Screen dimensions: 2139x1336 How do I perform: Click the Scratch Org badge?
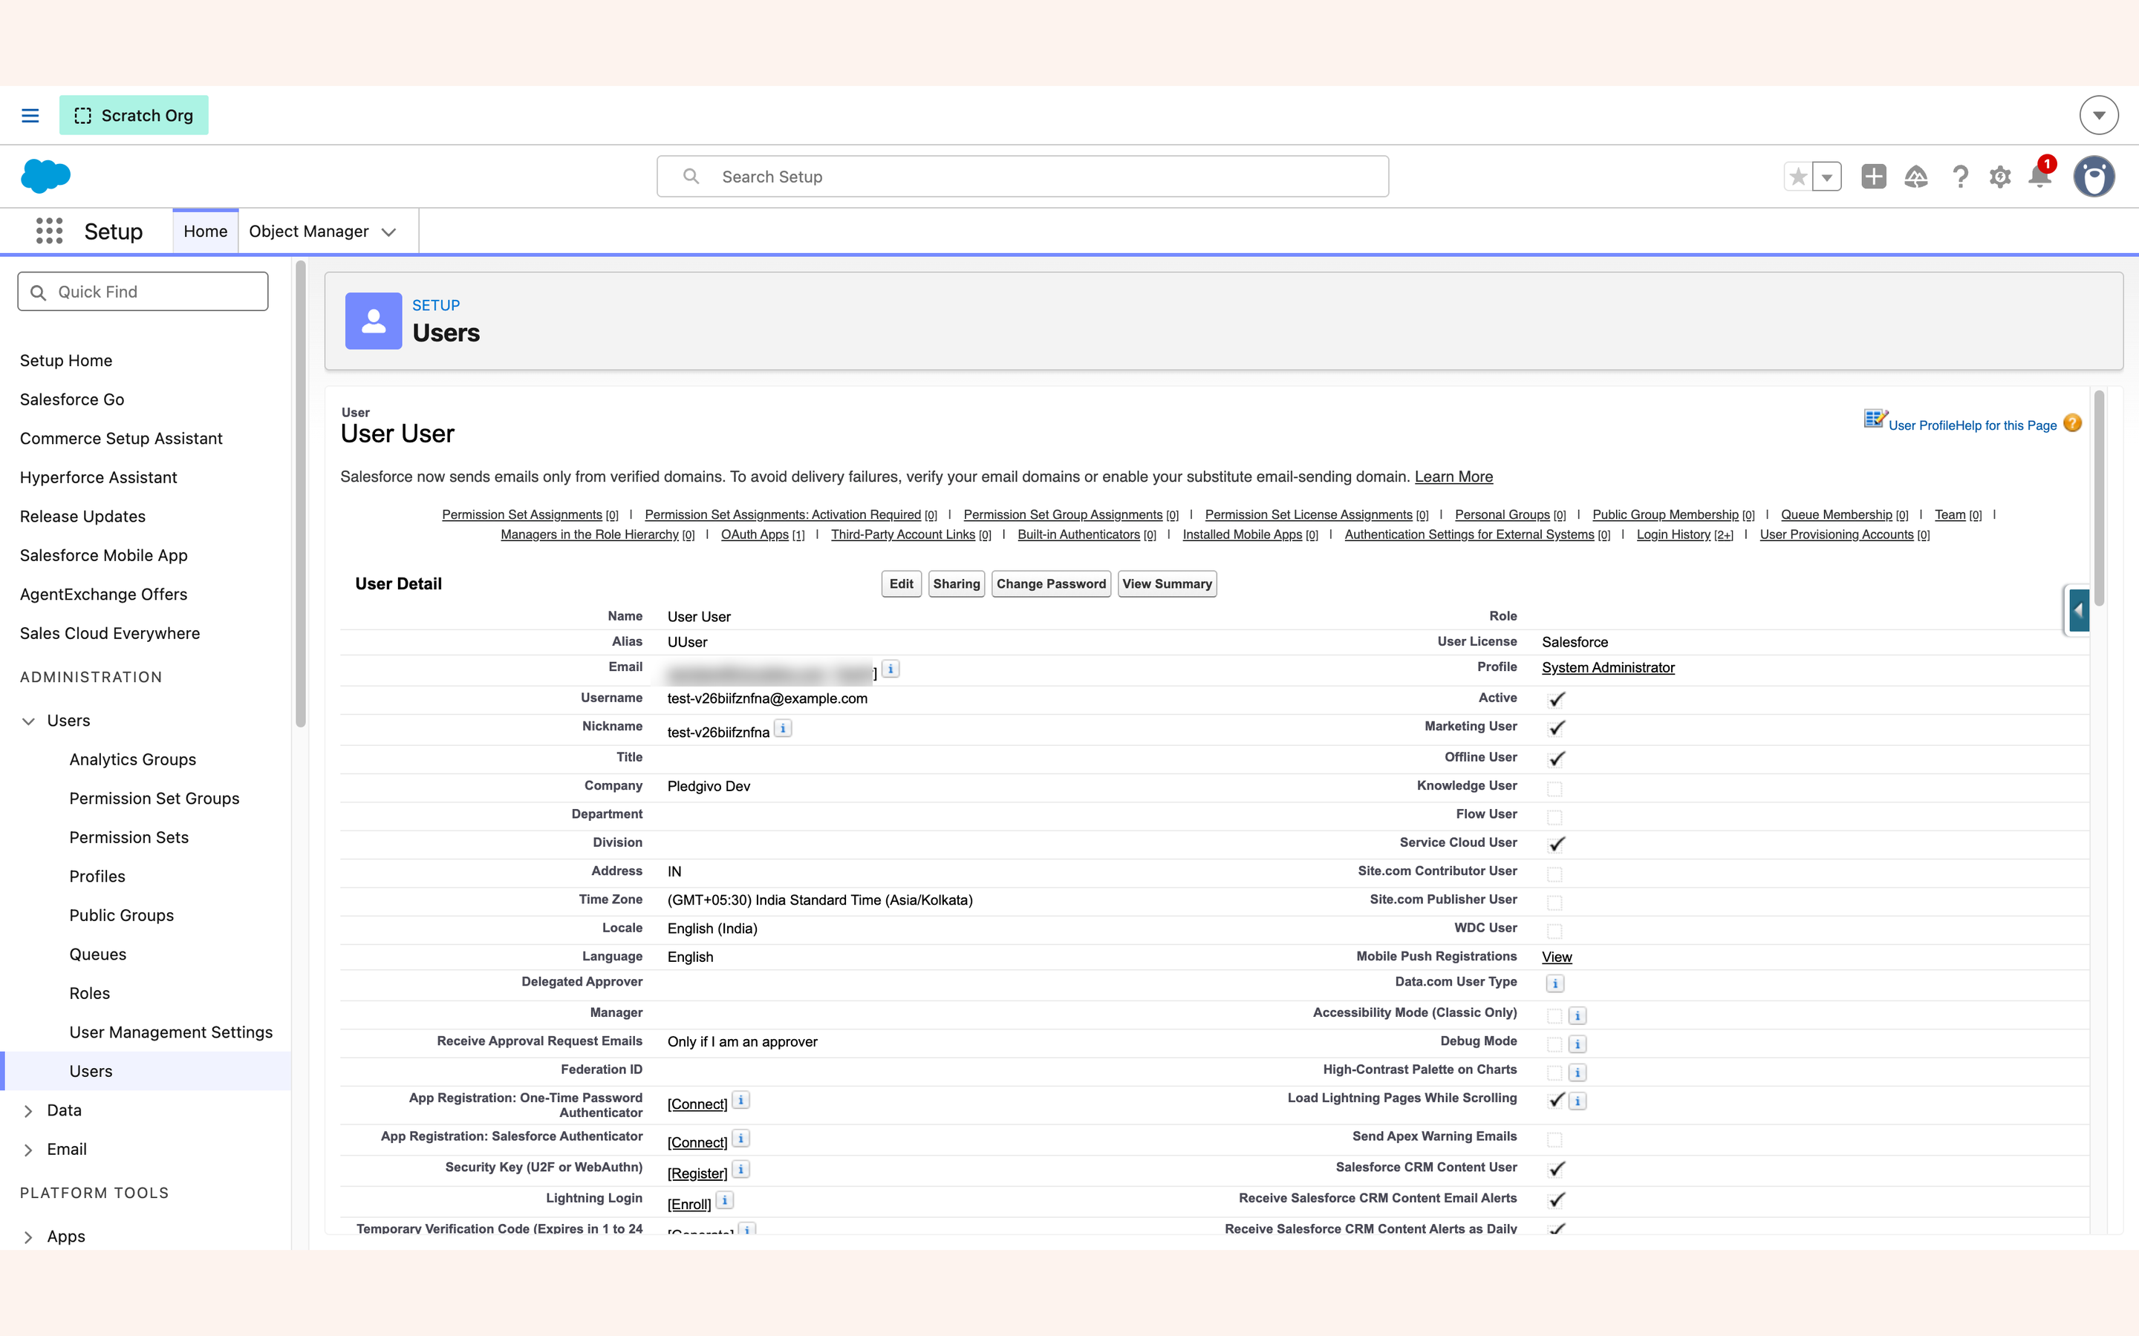pyautogui.click(x=134, y=115)
